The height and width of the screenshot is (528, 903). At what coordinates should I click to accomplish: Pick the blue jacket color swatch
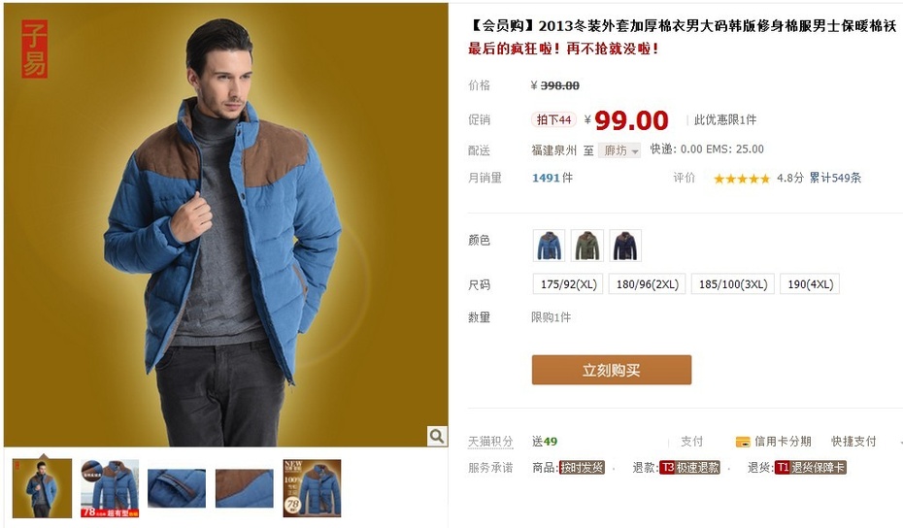[x=549, y=246]
